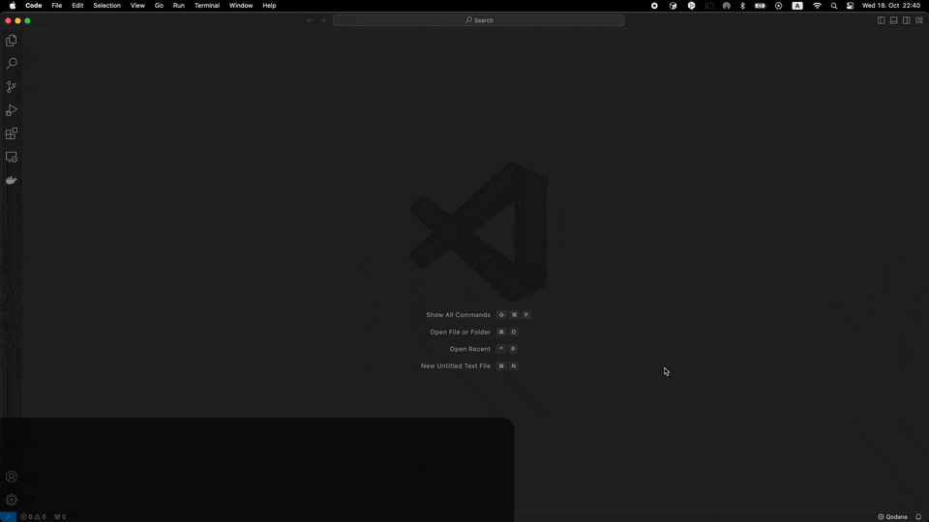The image size is (929, 522).
Task: Open the Accounts menu icon
Action: (12, 477)
